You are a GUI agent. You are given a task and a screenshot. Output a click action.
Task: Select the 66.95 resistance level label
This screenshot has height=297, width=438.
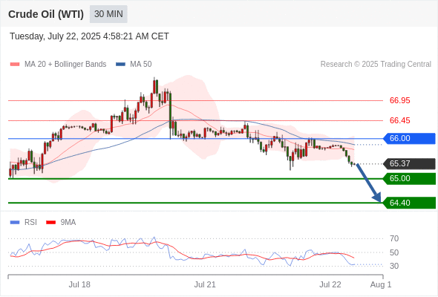pos(399,100)
